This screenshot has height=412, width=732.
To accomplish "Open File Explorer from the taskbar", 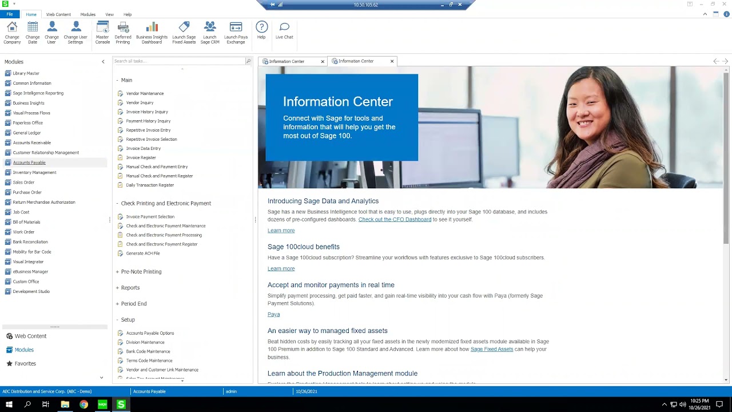I will (65, 405).
